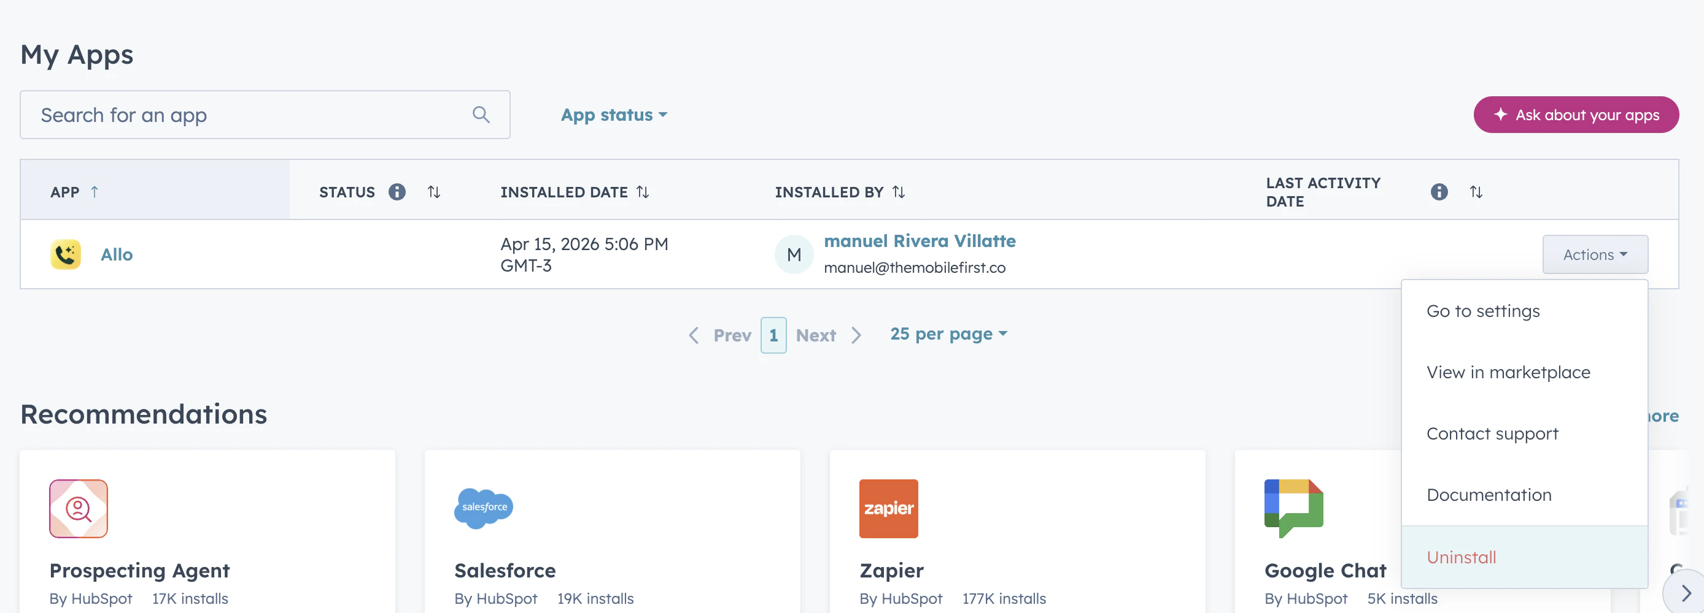The image size is (1704, 613).
Task: Click the 177K installs text
Action: [x=1004, y=599]
